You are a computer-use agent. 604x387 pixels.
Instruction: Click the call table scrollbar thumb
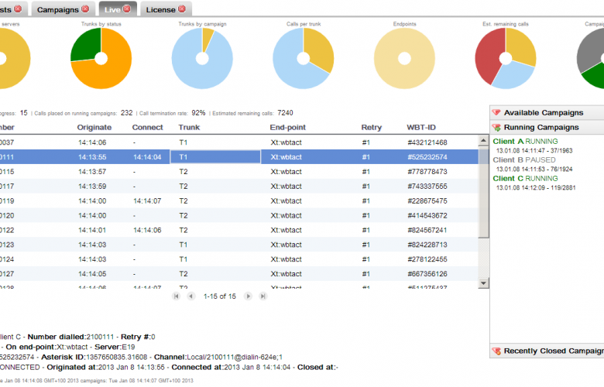[x=483, y=193]
